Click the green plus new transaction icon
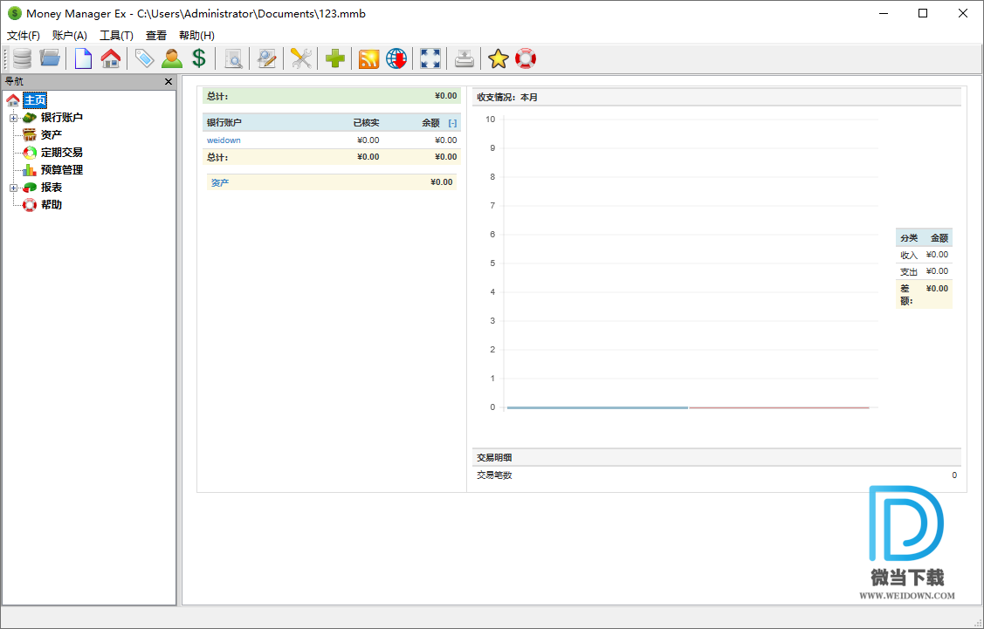The image size is (984, 629). click(x=334, y=58)
